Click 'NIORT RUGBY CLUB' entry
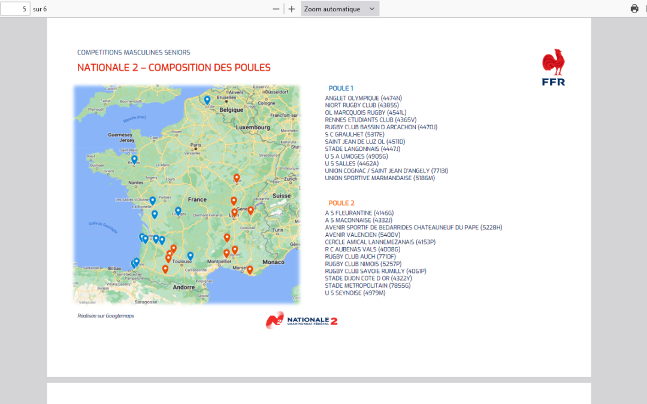 (x=362, y=105)
